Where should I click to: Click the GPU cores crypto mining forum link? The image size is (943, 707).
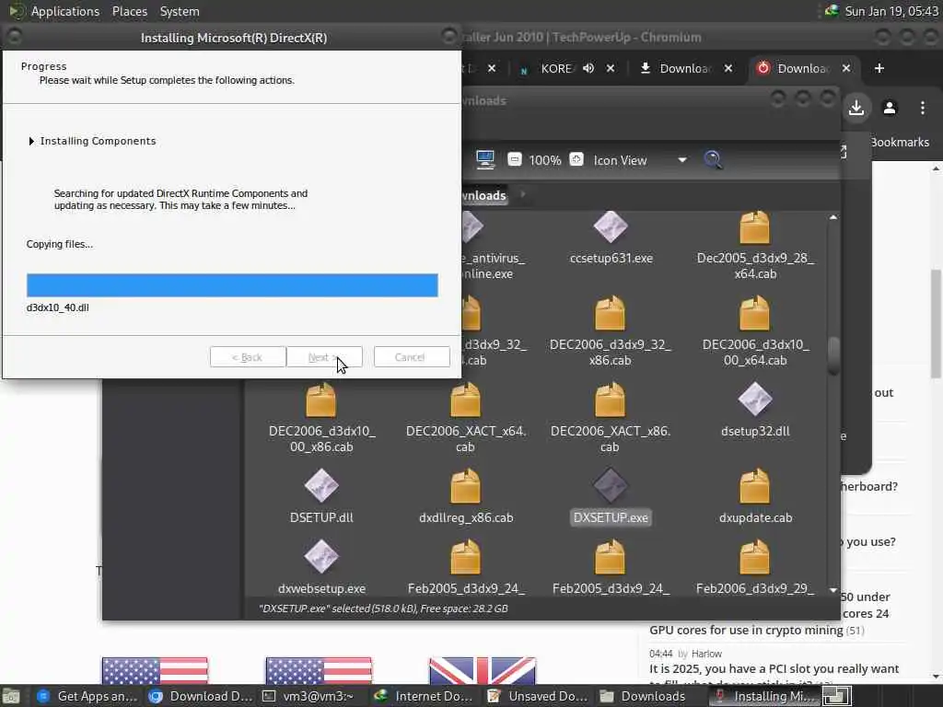pos(746,630)
